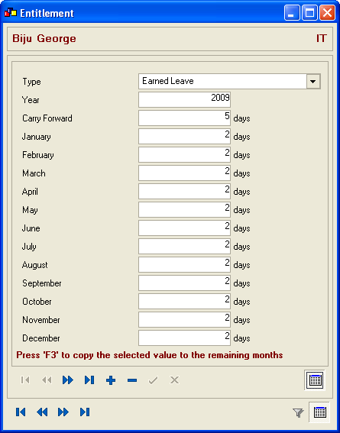Image resolution: width=340 pixels, height=433 pixels.
Task: Focus the Carry Forward days field
Action: point(184,118)
